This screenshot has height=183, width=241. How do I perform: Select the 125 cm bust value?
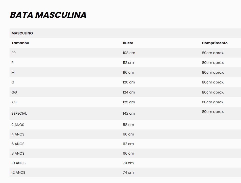pyautogui.click(x=129, y=102)
